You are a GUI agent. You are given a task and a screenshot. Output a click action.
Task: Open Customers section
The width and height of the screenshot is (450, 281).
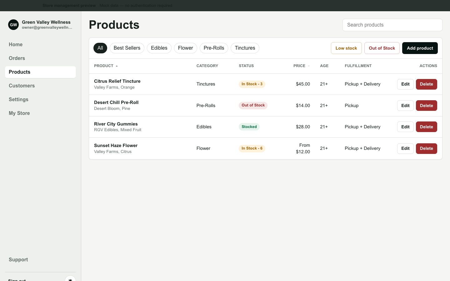[40, 86]
